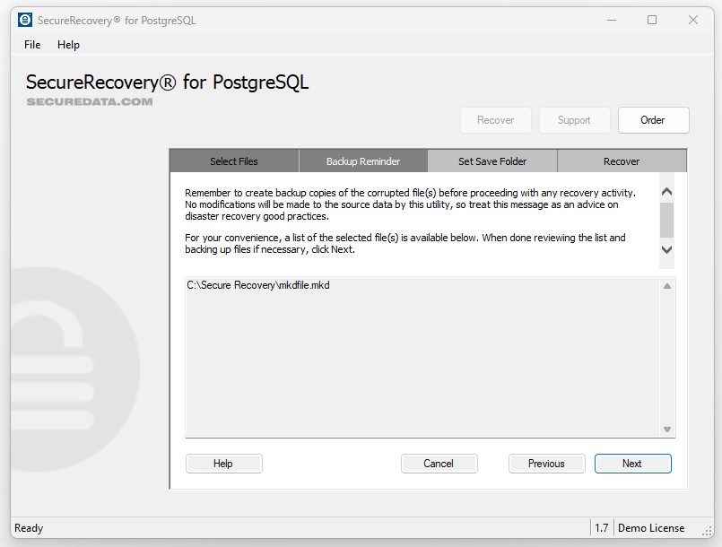
Task: Click the reminder text scrollbar thumb
Action: pyautogui.click(x=666, y=218)
